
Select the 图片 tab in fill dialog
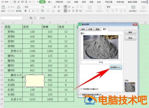[x=105, y=29]
